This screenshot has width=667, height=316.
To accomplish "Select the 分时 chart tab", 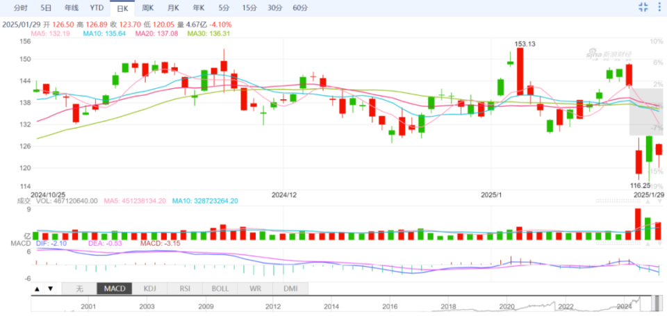I will click(20, 8).
